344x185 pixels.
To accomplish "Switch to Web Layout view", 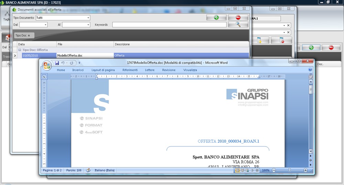I will [247, 170].
